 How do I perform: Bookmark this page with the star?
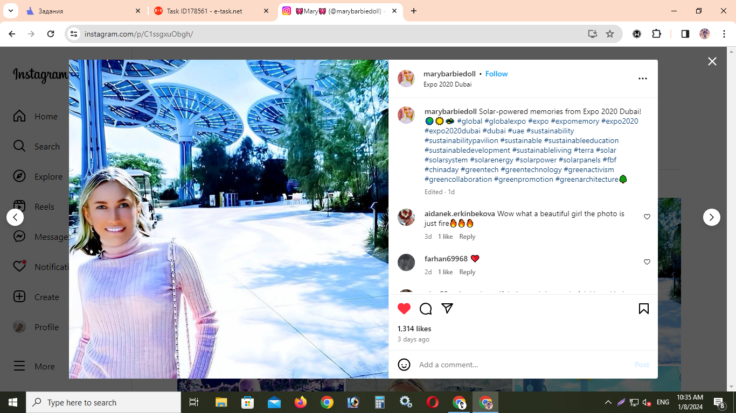click(610, 34)
